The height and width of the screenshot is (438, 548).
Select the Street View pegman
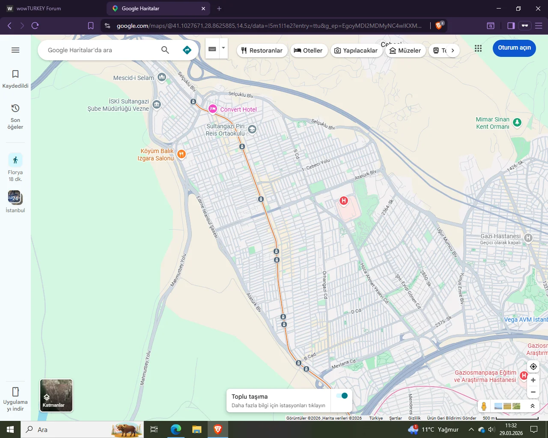(x=484, y=406)
